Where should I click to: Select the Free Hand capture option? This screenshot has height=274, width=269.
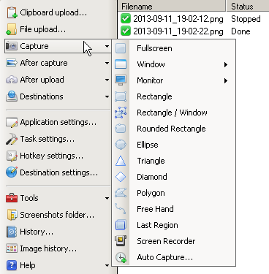click(174, 209)
